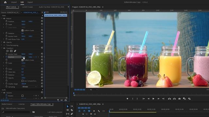Reset the Shutter Angle value
Viewport: 209px width, 117px height.
point(42,84)
